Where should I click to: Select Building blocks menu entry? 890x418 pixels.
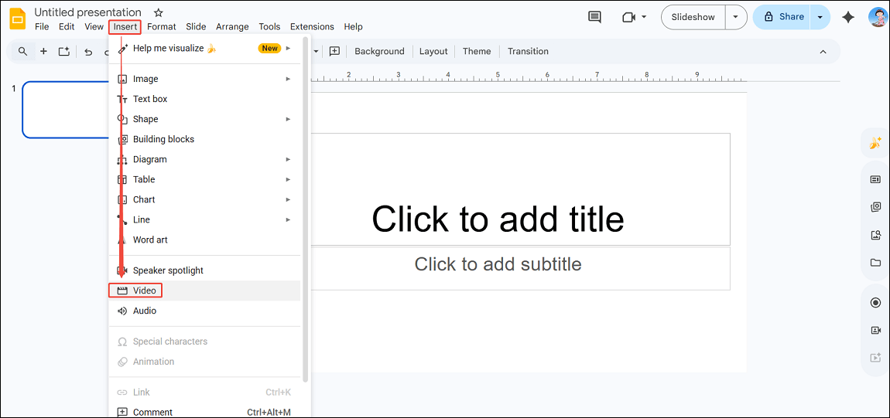coord(204,139)
